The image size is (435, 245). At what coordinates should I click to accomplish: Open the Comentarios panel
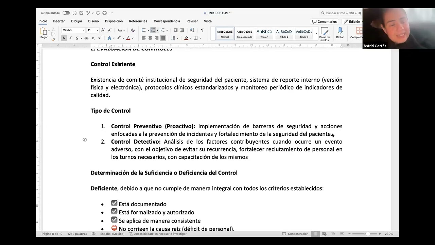[325, 21]
